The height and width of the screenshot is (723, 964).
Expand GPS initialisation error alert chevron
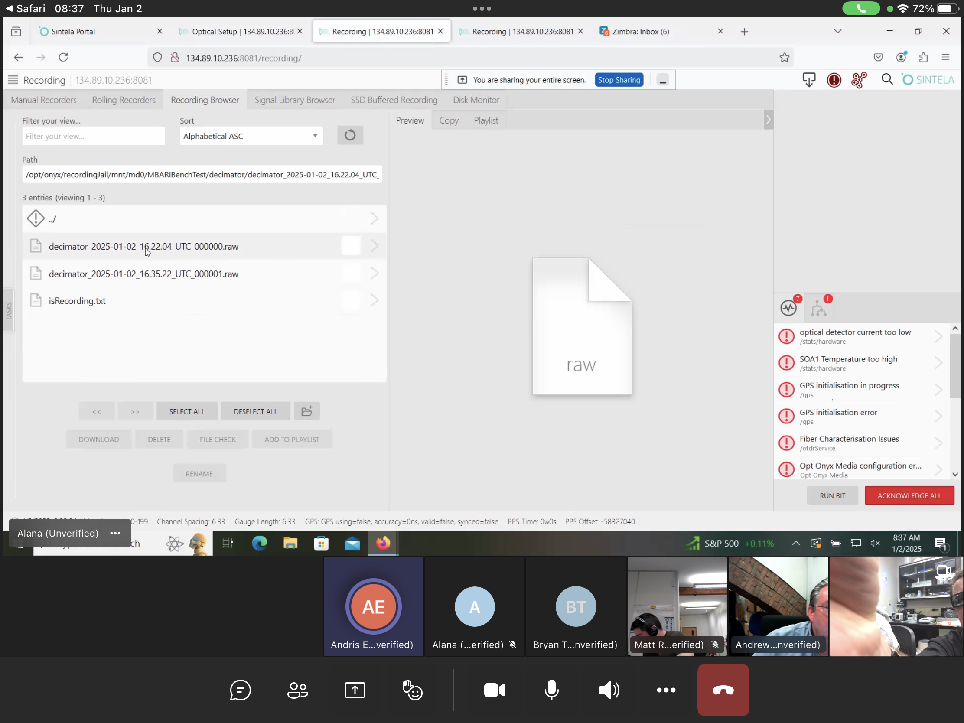(938, 416)
